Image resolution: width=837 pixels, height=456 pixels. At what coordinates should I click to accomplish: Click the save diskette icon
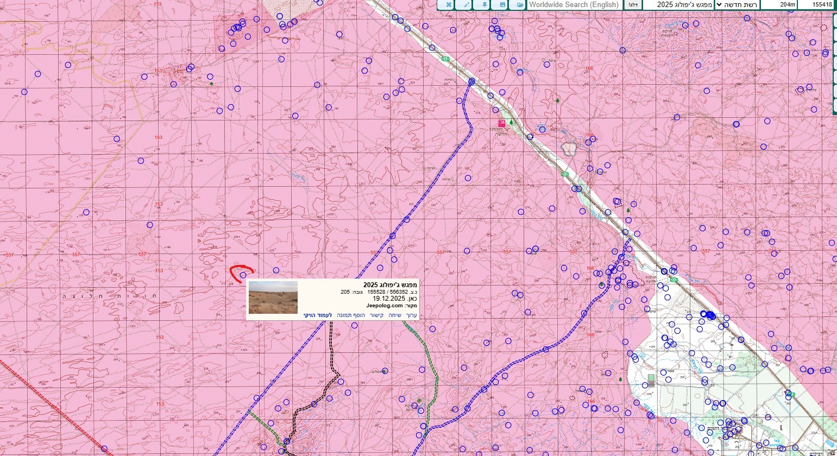(x=502, y=5)
